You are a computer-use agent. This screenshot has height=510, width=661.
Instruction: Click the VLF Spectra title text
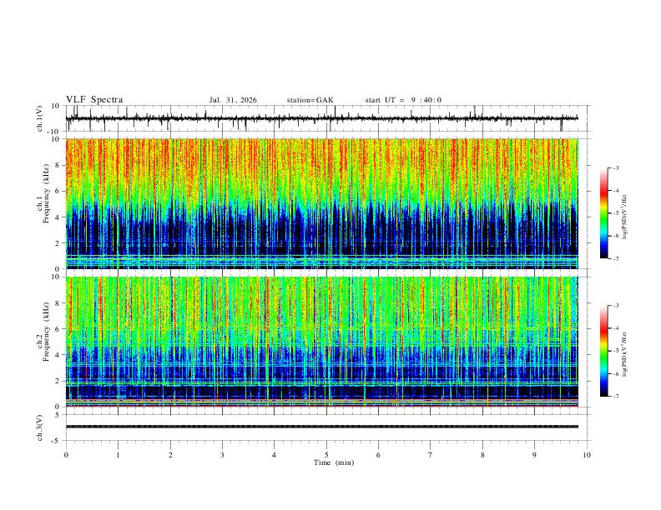coord(94,100)
